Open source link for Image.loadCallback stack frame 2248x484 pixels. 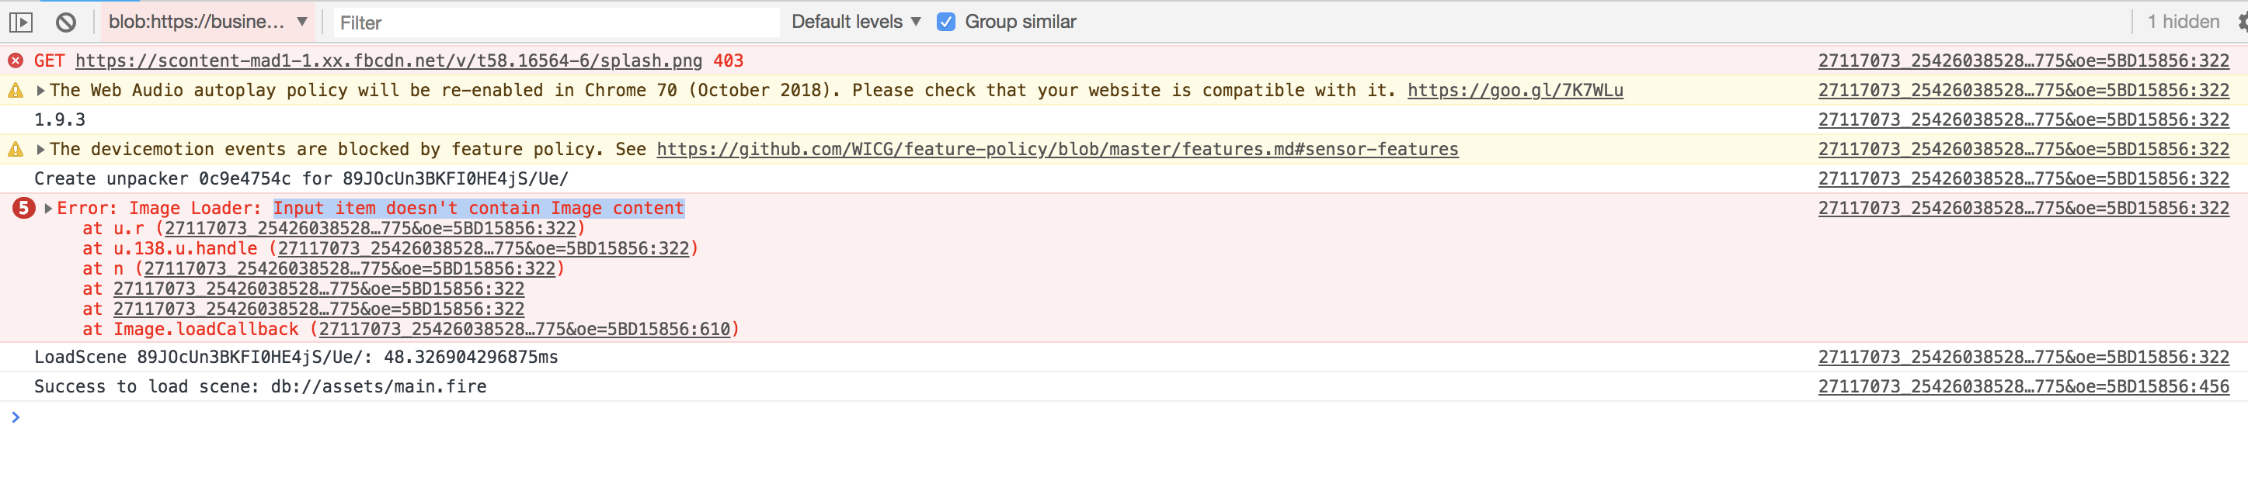click(x=524, y=329)
